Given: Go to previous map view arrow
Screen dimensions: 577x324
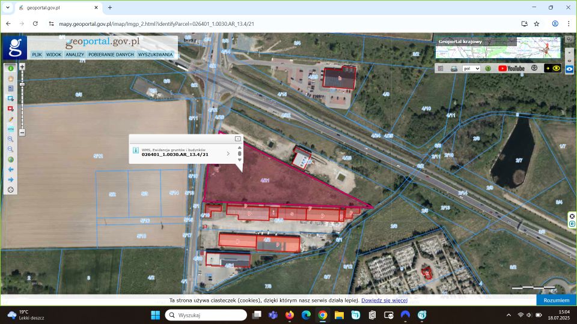Looking at the screenshot, I should click(11, 170).
